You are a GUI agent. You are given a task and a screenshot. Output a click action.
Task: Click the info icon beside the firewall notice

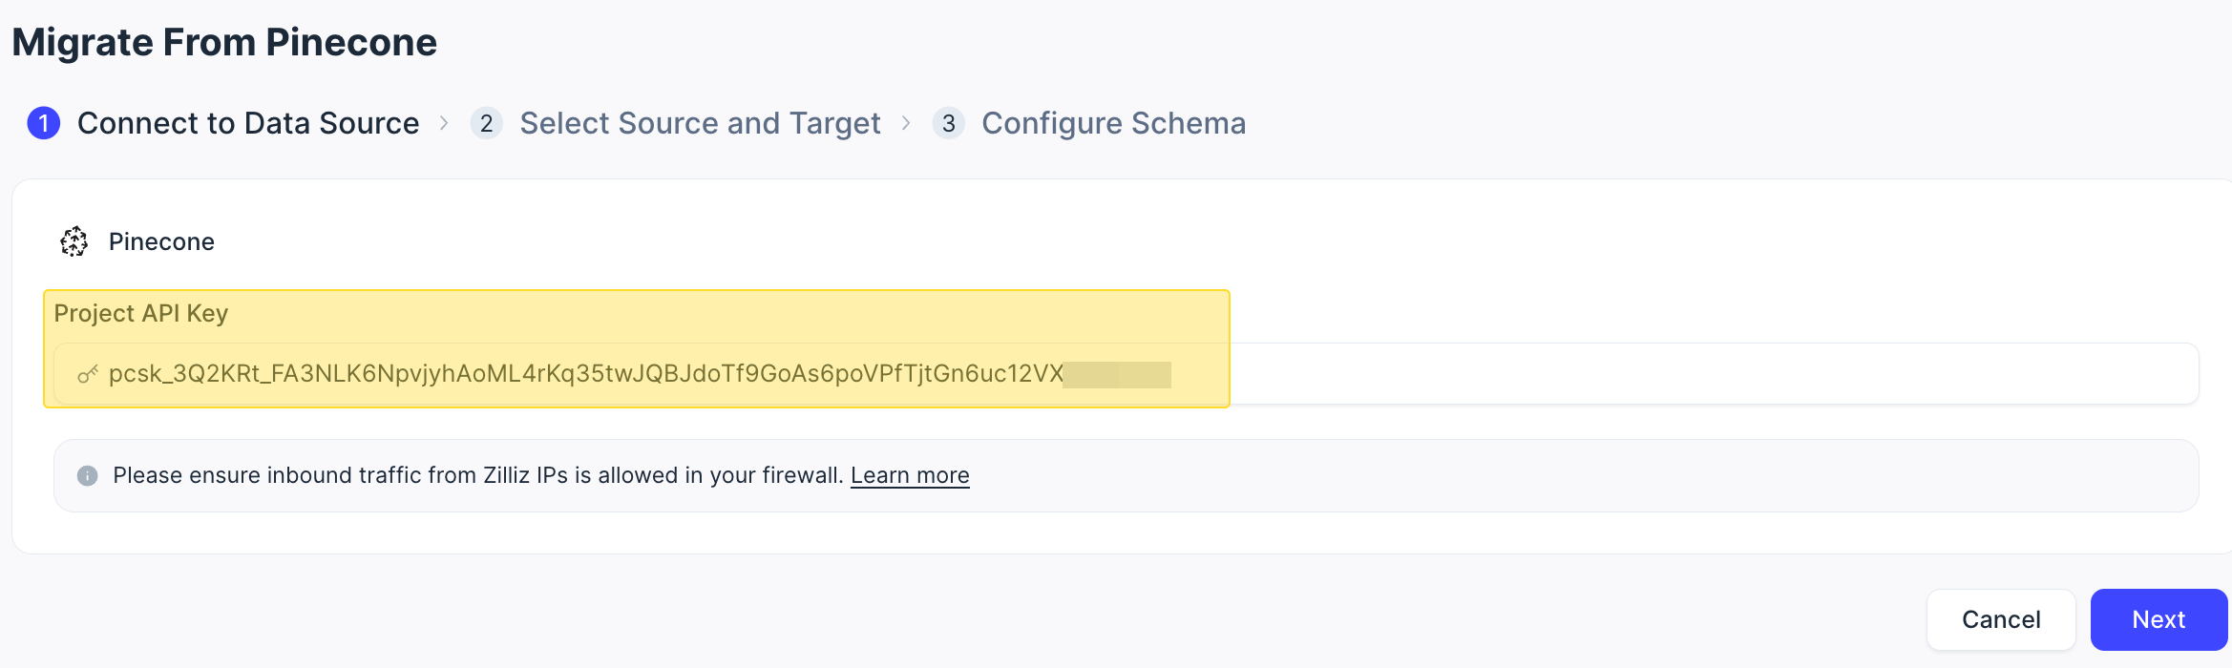click(88, 475)
